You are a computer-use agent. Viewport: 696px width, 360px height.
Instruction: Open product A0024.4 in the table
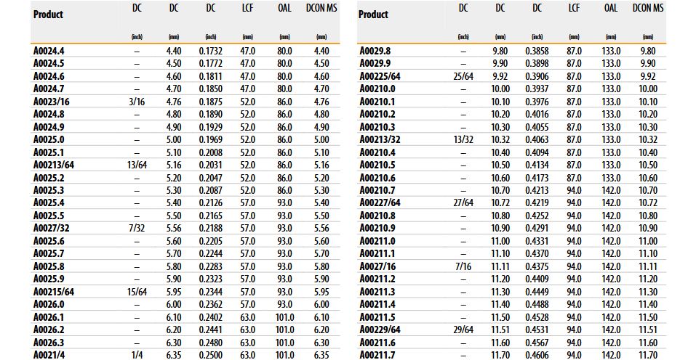point(50,51)
